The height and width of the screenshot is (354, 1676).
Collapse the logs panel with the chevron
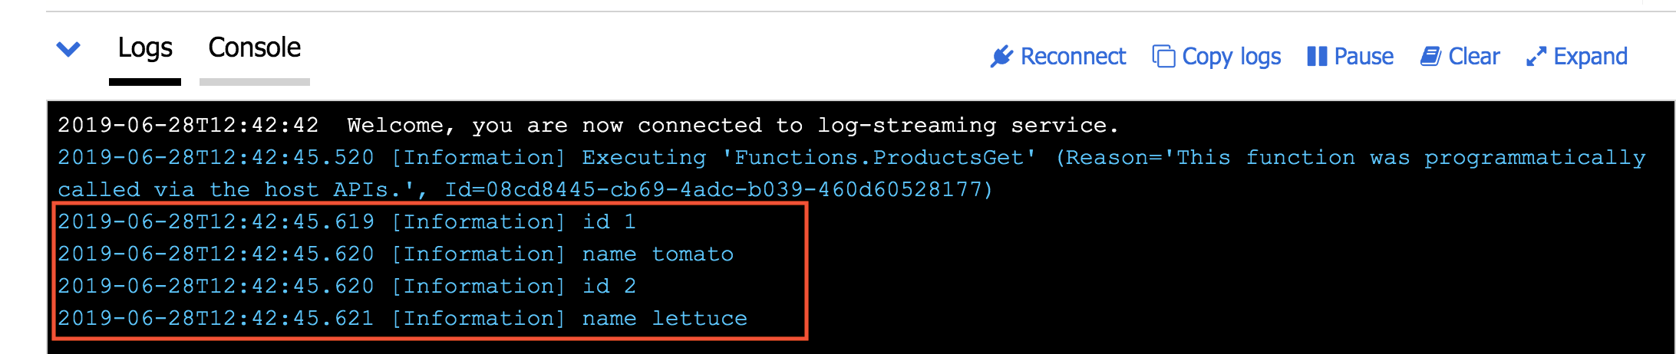[x=68, y=50]
